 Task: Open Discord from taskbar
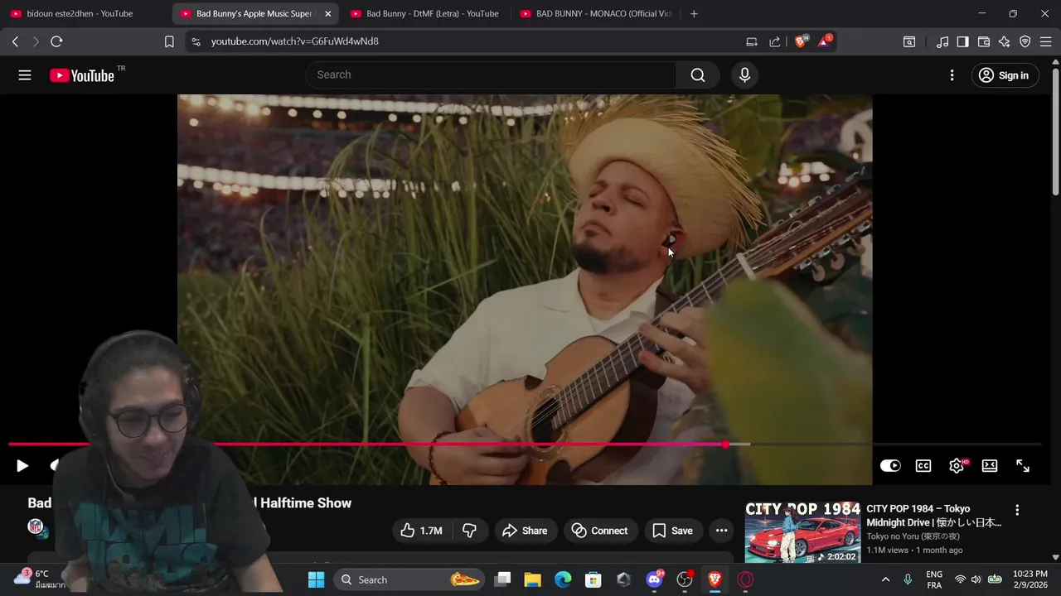pyautogui.click(x=654, y=579)
